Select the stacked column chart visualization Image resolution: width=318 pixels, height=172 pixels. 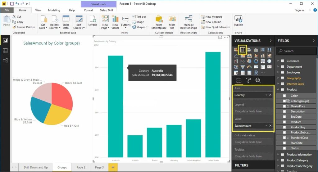(x=243, y=50)
